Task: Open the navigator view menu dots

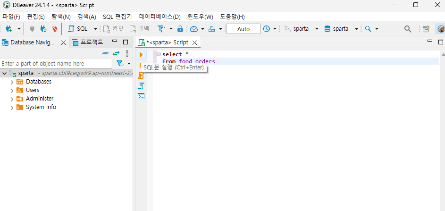Action: point(127,53)
